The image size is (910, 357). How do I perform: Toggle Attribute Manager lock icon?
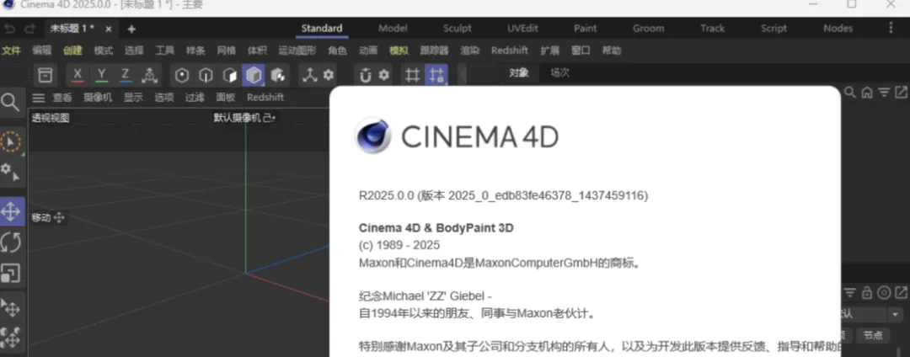(x=866, y=293)
